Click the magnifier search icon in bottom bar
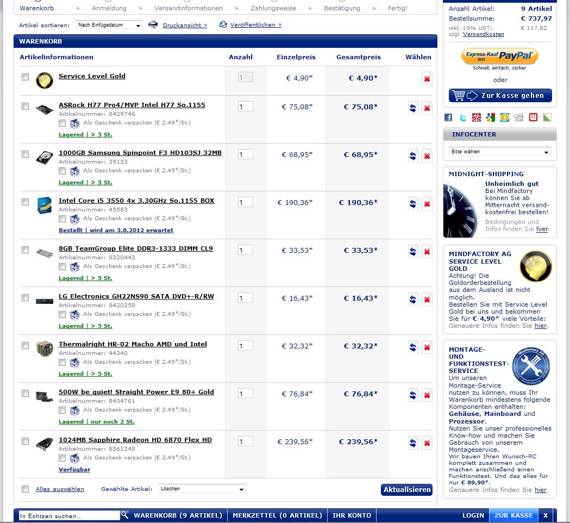 (x=124, y=515)
